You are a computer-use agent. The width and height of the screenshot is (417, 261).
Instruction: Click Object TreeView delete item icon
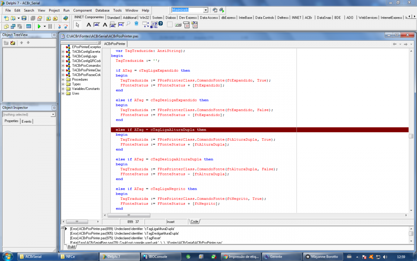click(x=13, y=43)
